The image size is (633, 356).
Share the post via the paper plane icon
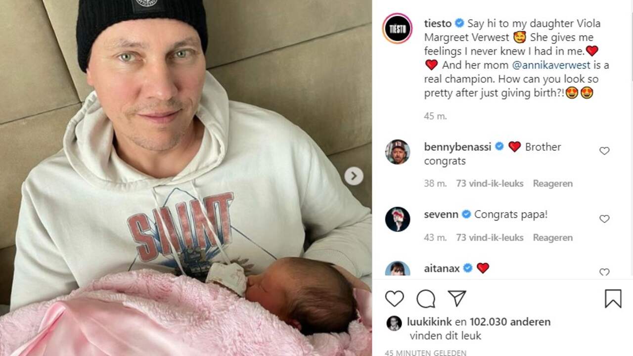tap(457, 299)
